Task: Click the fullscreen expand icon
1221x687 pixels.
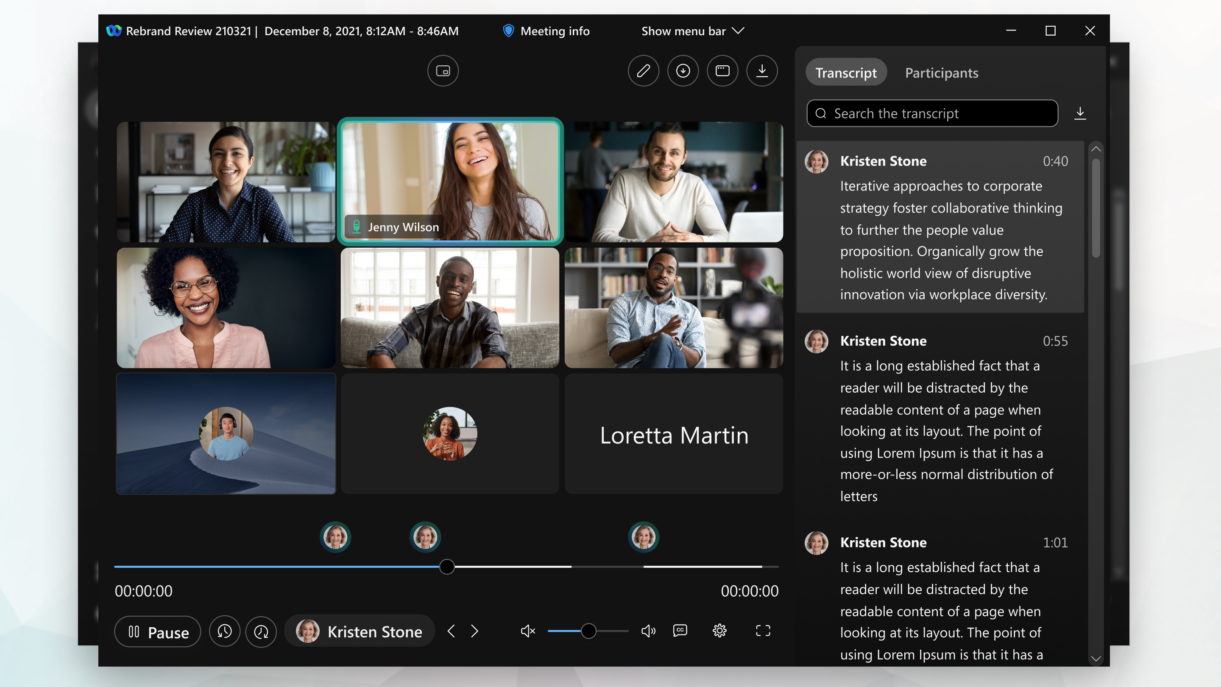Action: [x=762, y=631]
